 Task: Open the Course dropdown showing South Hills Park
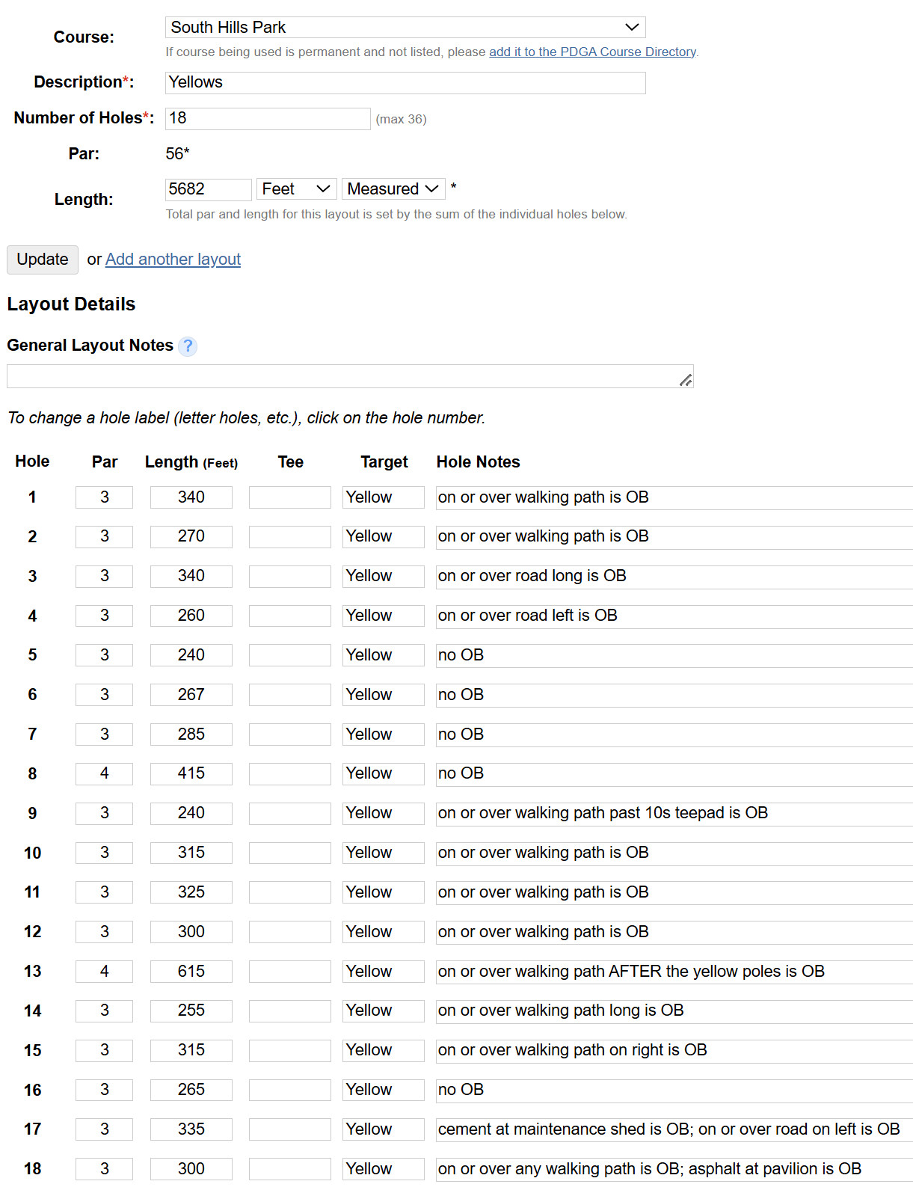(405, 28)
